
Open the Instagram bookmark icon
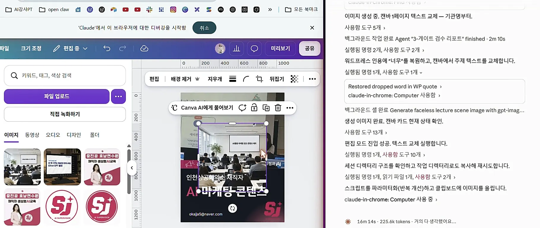point(173,9)
